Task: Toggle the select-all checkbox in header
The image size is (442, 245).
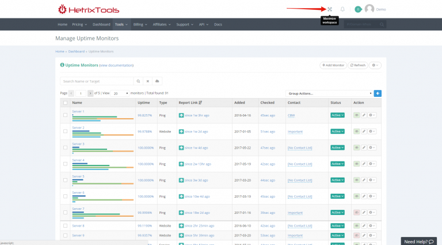Action: click(x=66, y=103)
